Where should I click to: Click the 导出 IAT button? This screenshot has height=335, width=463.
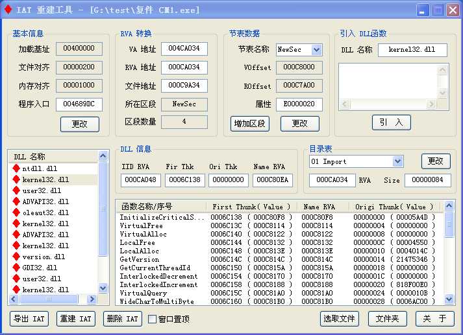click(x=29, y=319)
